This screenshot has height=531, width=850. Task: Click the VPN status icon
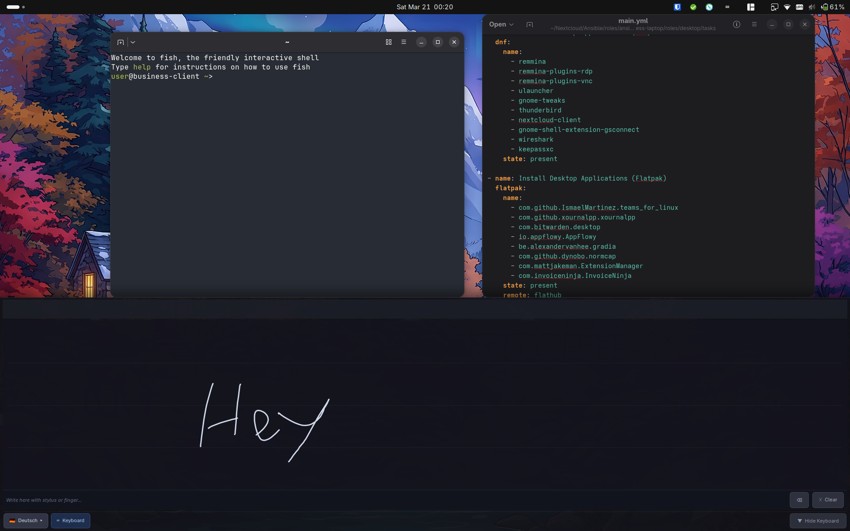pyautogui.click(x=800, y=7)
